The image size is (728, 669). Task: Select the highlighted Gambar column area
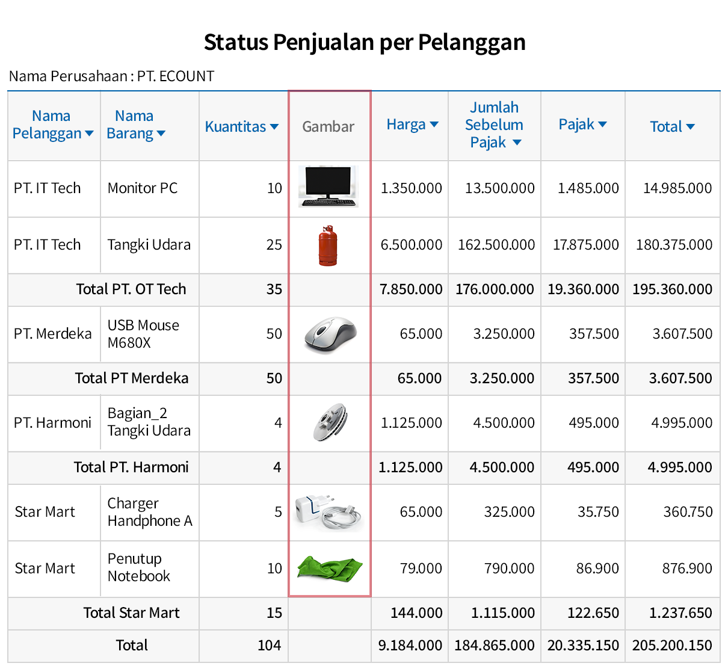pos(329,343)
